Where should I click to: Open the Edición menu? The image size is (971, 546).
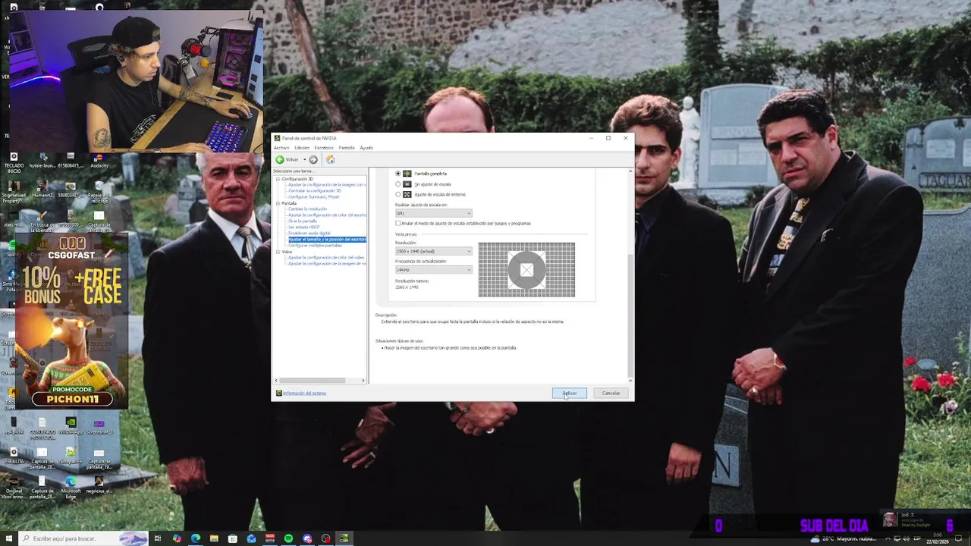(302, 148)
